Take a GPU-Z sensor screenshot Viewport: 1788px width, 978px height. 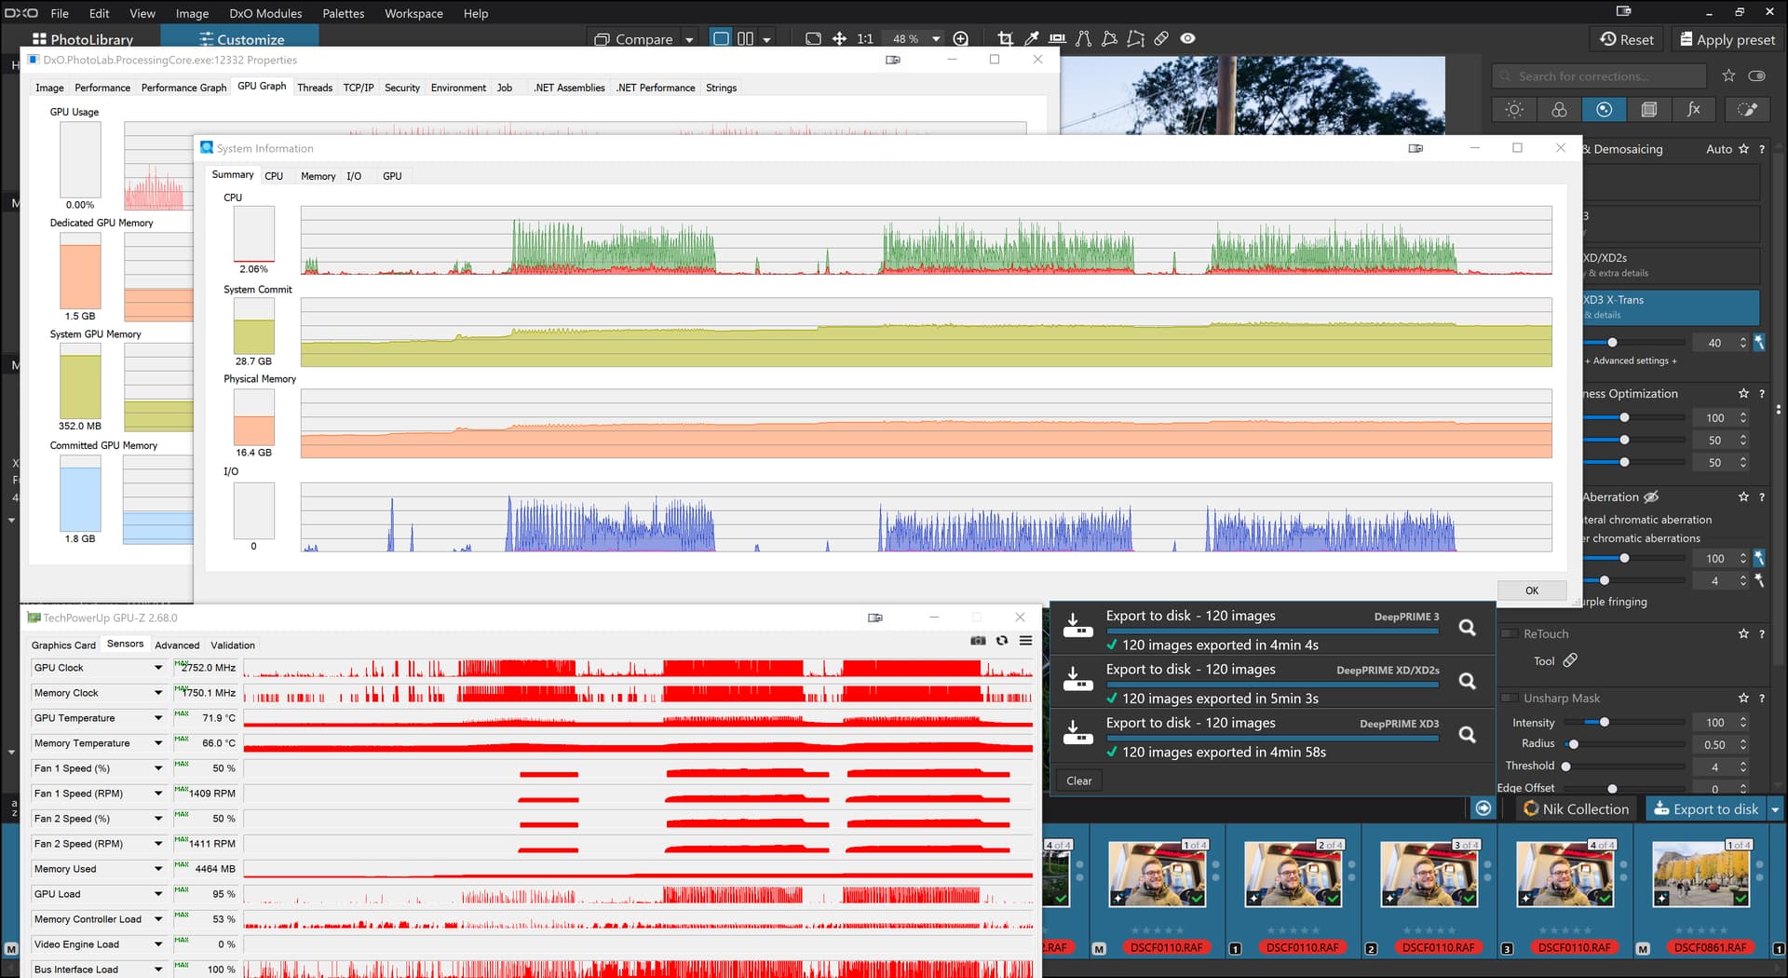(x=978, y=641)
